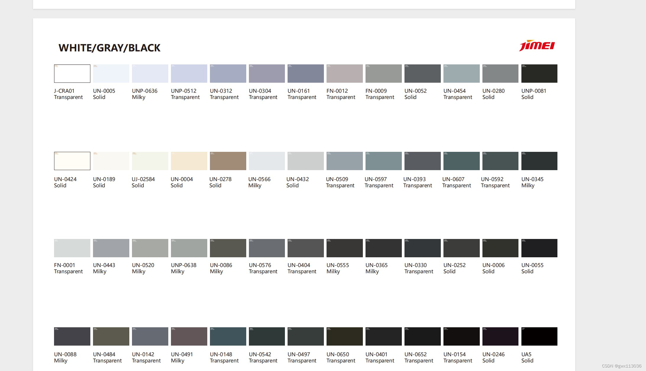Click the UN-0246 Solid dark purple swatch
646x371 pixels.
pyautogui.click(x=500, y=336)
